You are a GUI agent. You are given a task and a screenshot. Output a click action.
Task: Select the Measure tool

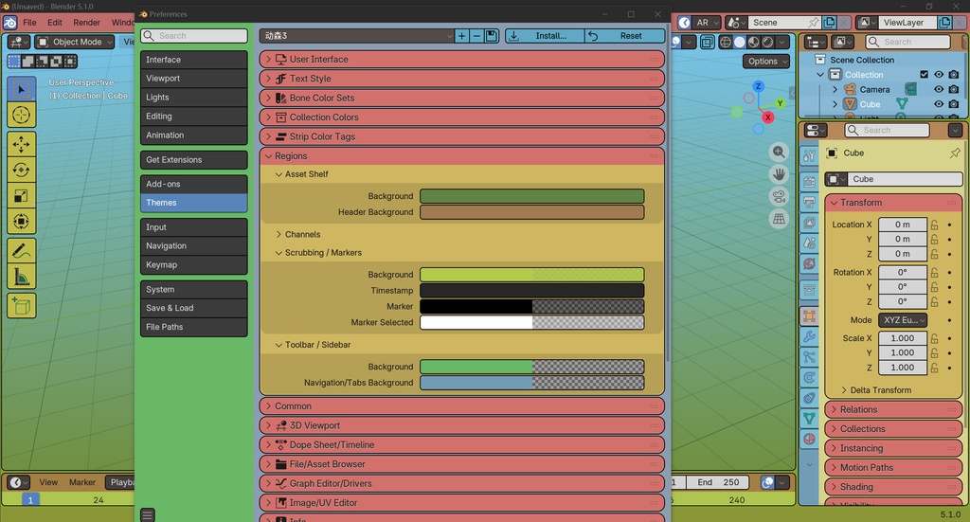click(x=21, y=277)
